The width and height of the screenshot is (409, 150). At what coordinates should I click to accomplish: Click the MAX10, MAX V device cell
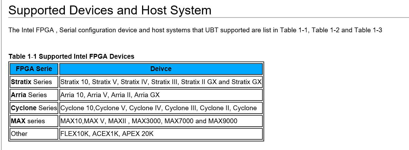(161, 121)
